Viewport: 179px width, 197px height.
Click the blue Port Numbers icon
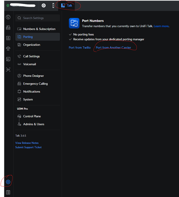pos(74,23)
